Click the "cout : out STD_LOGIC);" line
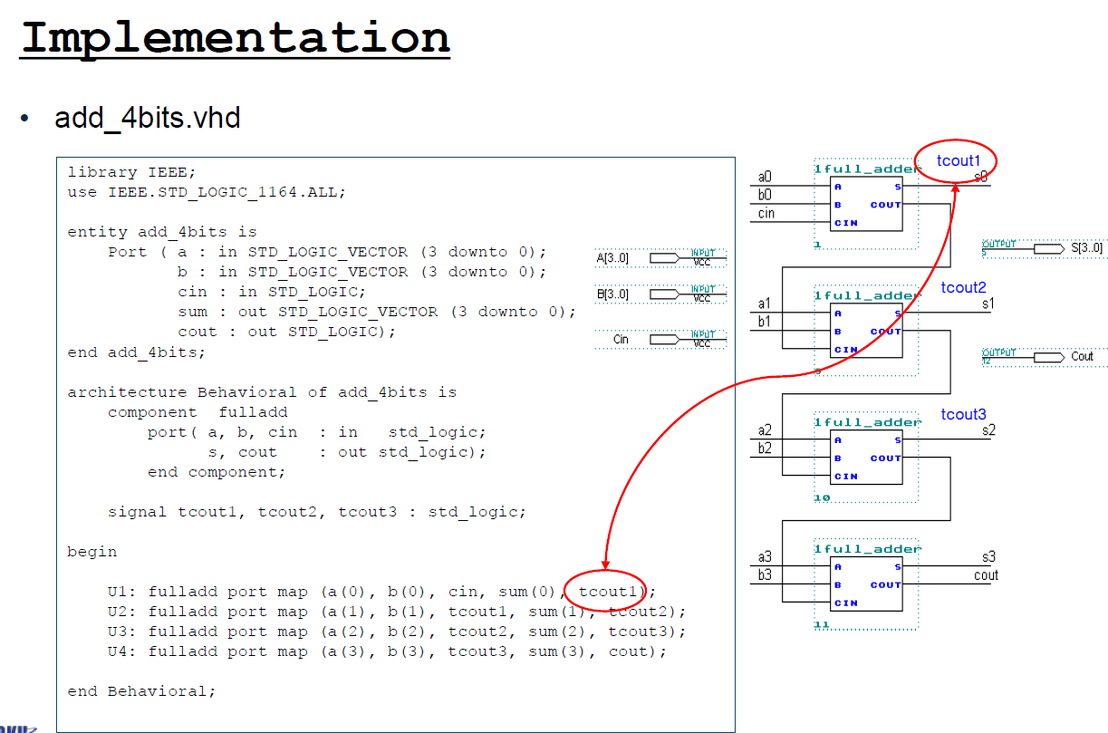The image size is (1108, 733). (287, 332)
